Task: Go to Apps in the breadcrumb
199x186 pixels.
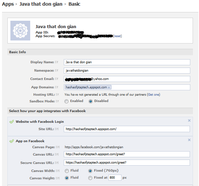Action: tap(8, 4)
